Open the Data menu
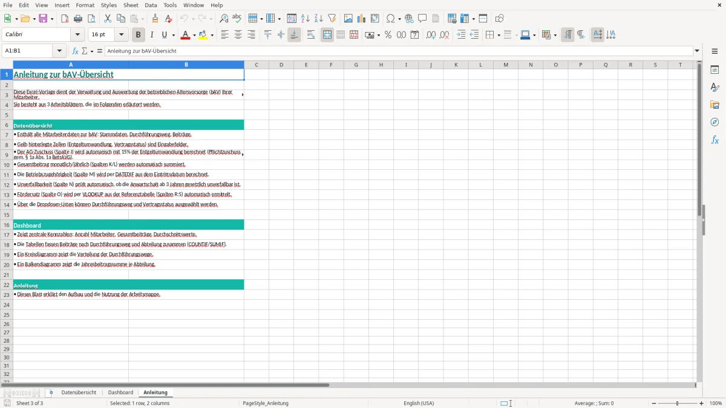This screenshot has height=408, width=726. 151,5
